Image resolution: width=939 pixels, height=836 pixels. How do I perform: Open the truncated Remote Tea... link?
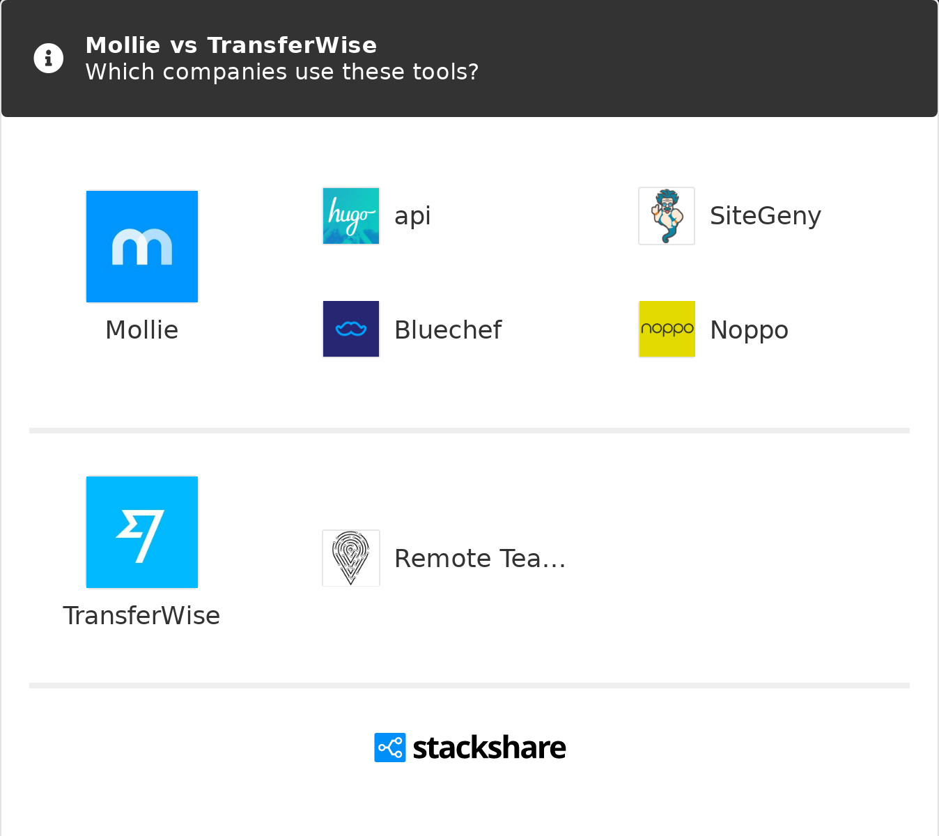479,559
